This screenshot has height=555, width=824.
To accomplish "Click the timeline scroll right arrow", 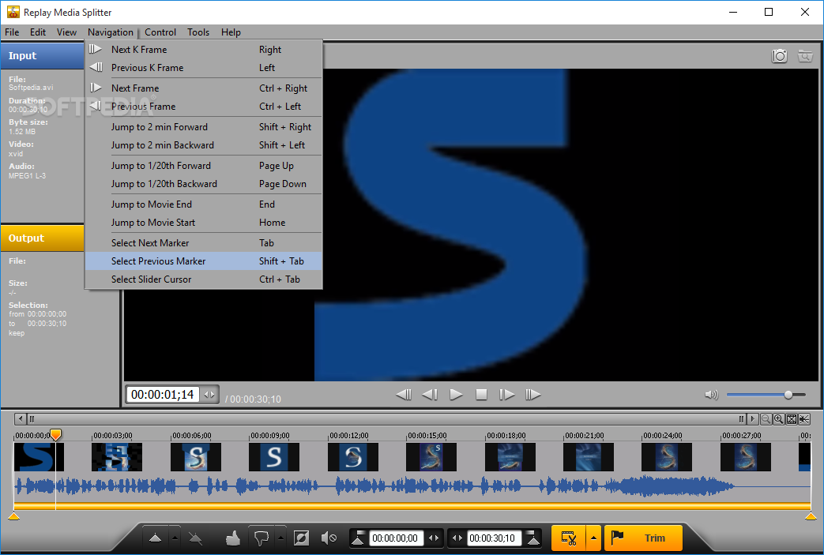I will coord(753,419).
